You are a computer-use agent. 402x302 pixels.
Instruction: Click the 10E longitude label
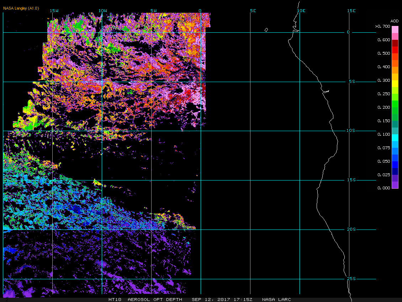[x=301, y=11]
